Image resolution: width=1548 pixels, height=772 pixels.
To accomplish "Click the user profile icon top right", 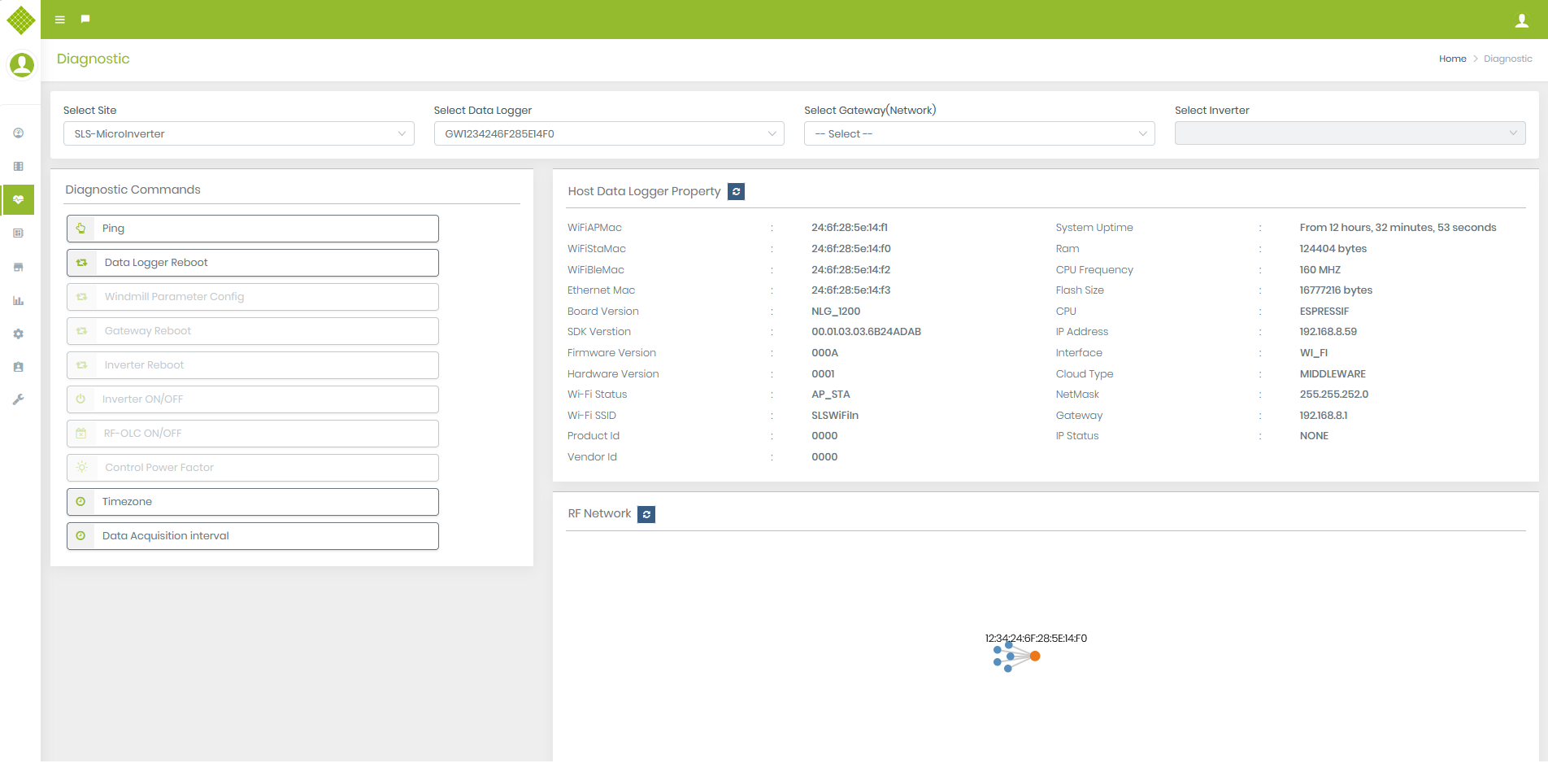I will point(1521,20).
